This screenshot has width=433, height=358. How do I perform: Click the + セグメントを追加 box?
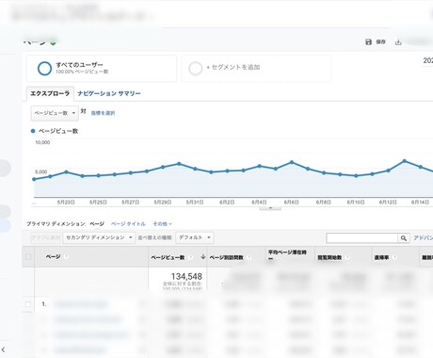(x=256, y=68)
